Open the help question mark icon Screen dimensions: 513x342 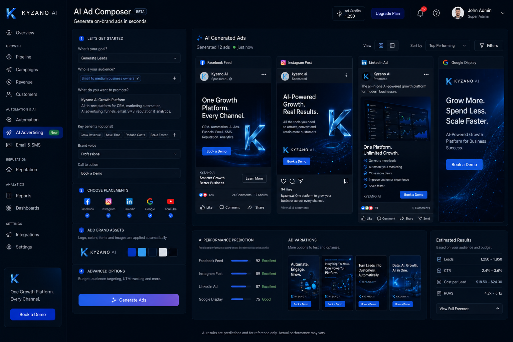[436, 13]
